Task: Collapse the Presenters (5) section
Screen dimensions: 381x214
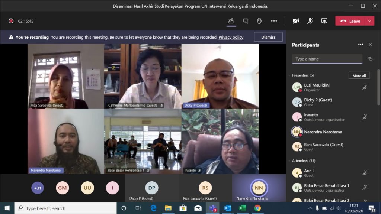Action: click(289, 75)
